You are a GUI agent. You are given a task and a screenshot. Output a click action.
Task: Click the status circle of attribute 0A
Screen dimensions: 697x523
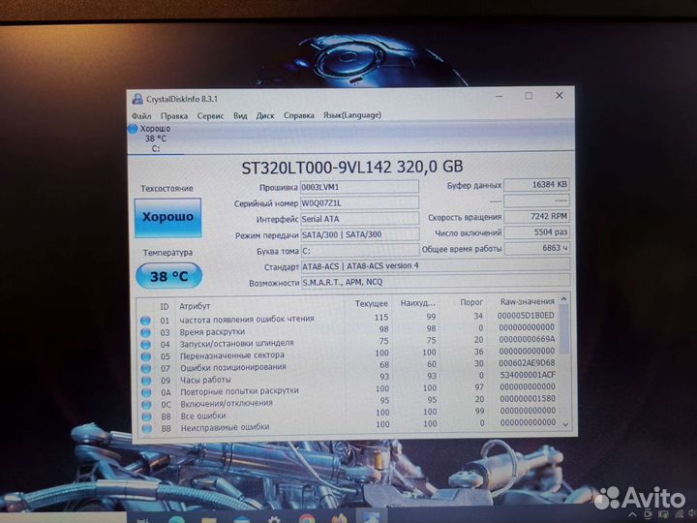click(x=146, y=392)
